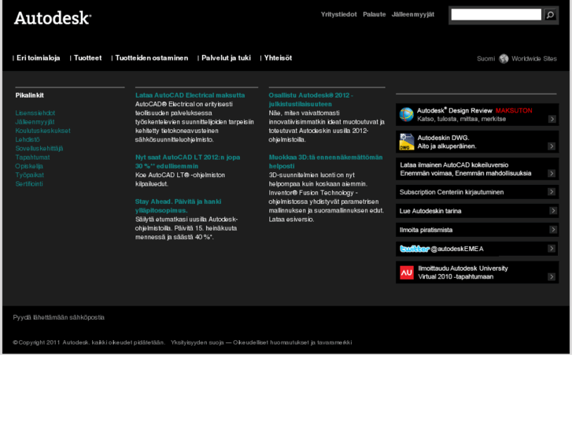
Task: Open Muokkaa 3D:tä headline
Action: pyautogui.click(x=326, y=161)
